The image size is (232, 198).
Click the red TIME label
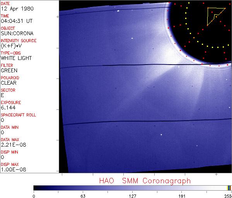click(5, 16)
